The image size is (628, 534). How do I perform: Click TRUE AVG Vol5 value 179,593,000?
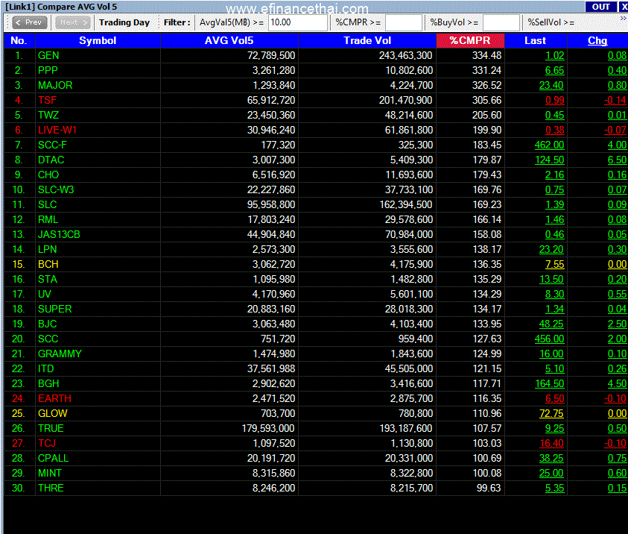click(268, 428)
